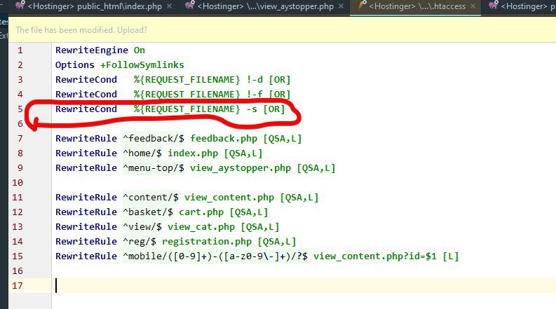Click 'view_cat.php' on line 13

(201, 227)
